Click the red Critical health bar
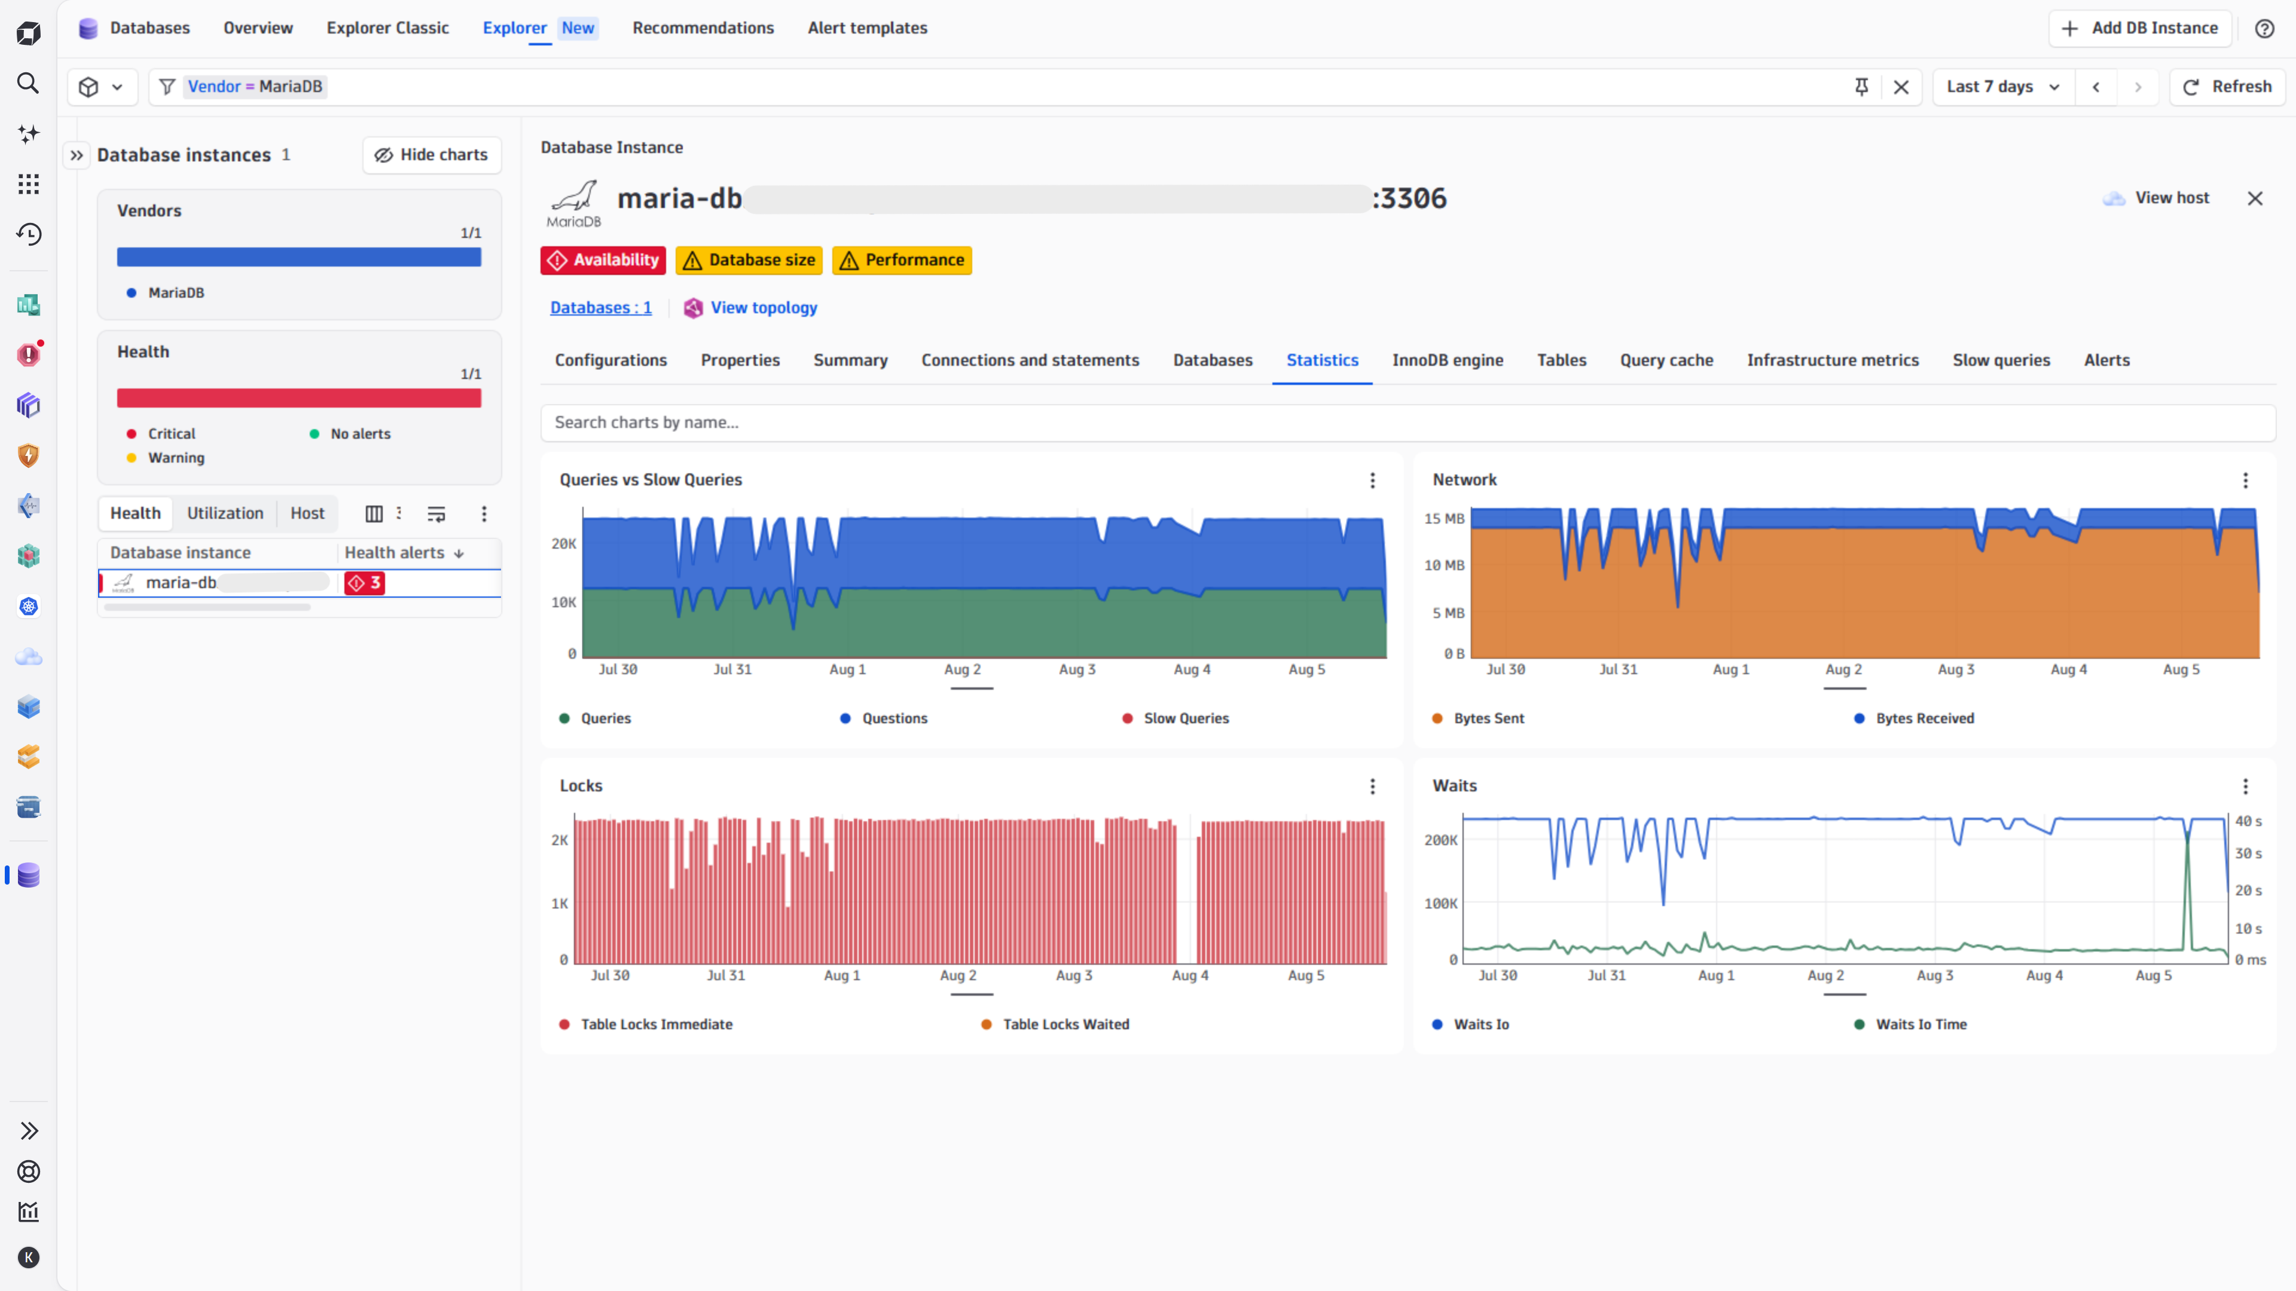Image resolution: width=2296 pixels, height=1291 pixels. pos(298,398)
